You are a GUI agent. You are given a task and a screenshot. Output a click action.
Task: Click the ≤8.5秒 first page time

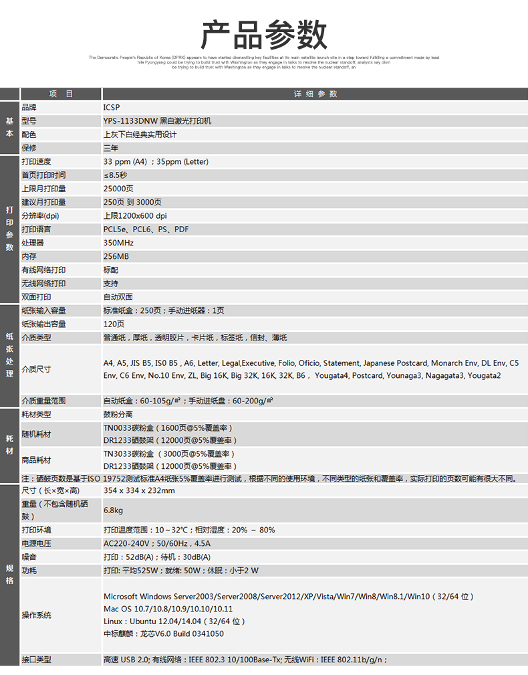115,175
